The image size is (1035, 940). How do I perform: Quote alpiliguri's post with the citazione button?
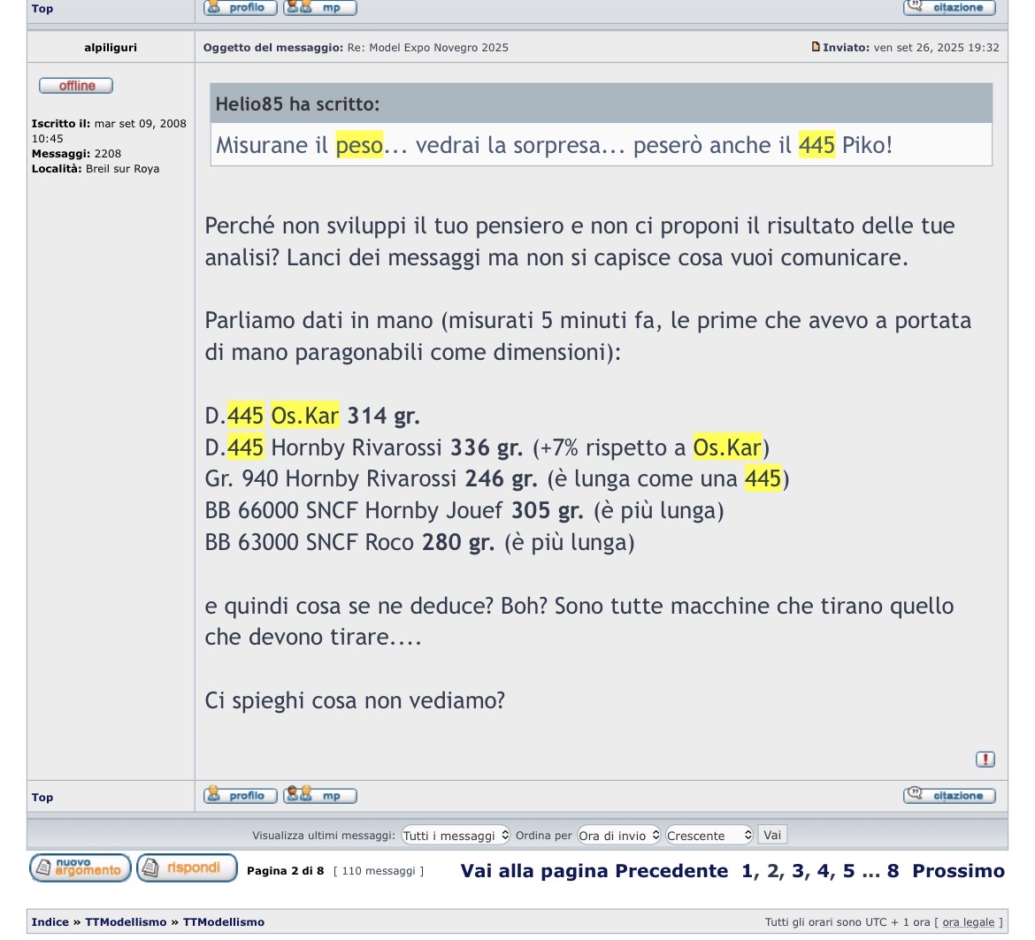(948, 796)
